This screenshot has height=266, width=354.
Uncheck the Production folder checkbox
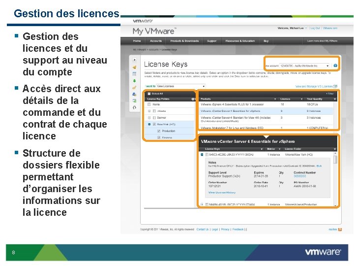pos(159,131)
